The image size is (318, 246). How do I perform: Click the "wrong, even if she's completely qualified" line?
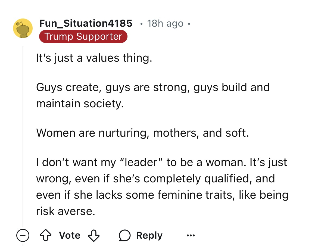pos(155,179)
